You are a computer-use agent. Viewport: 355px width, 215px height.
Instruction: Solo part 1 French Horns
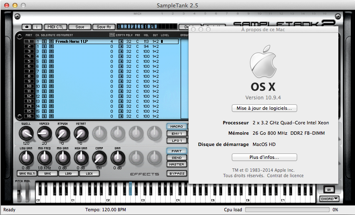pos(45,42)
